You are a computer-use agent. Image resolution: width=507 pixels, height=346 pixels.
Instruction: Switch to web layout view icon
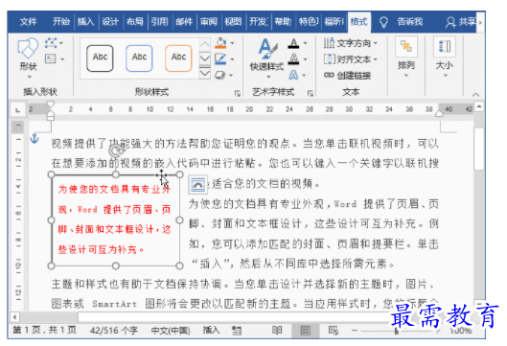pos(333,330)
